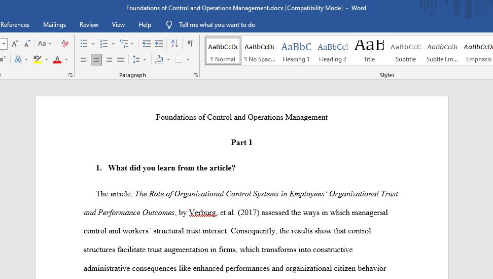Apply superscript formatting

[x=3, y=59]
